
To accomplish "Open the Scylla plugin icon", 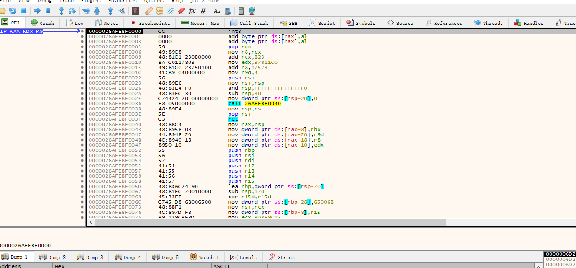I will 134,10.
